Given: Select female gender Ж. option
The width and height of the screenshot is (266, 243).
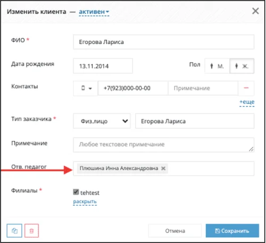Looking at the screenshot, I should 242,66.
